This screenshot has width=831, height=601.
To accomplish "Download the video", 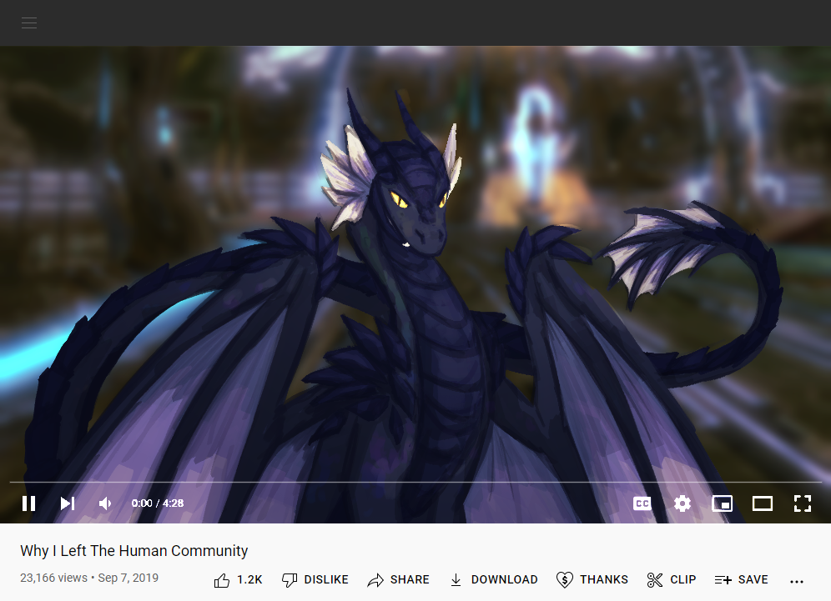I will [x=493, y=579].
